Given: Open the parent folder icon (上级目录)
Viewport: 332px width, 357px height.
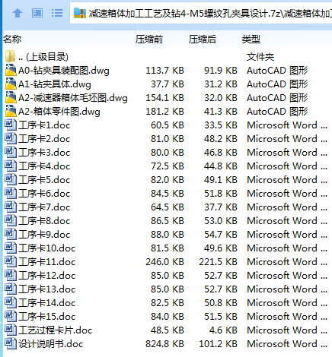Looking at the screenshot, I should click(x=11, y=56).
